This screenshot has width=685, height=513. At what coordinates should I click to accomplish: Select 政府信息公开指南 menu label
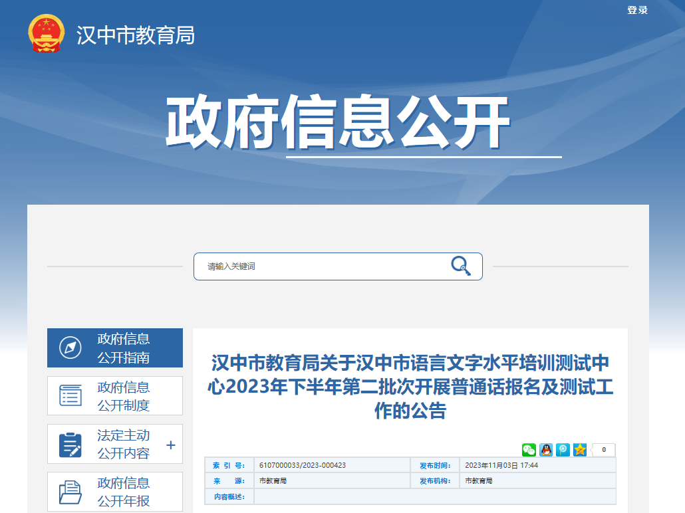click(124, 348)
